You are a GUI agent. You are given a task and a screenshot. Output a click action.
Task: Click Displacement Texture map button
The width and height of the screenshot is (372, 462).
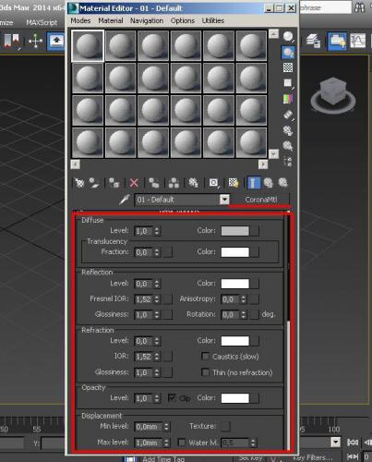click(225, 426)
